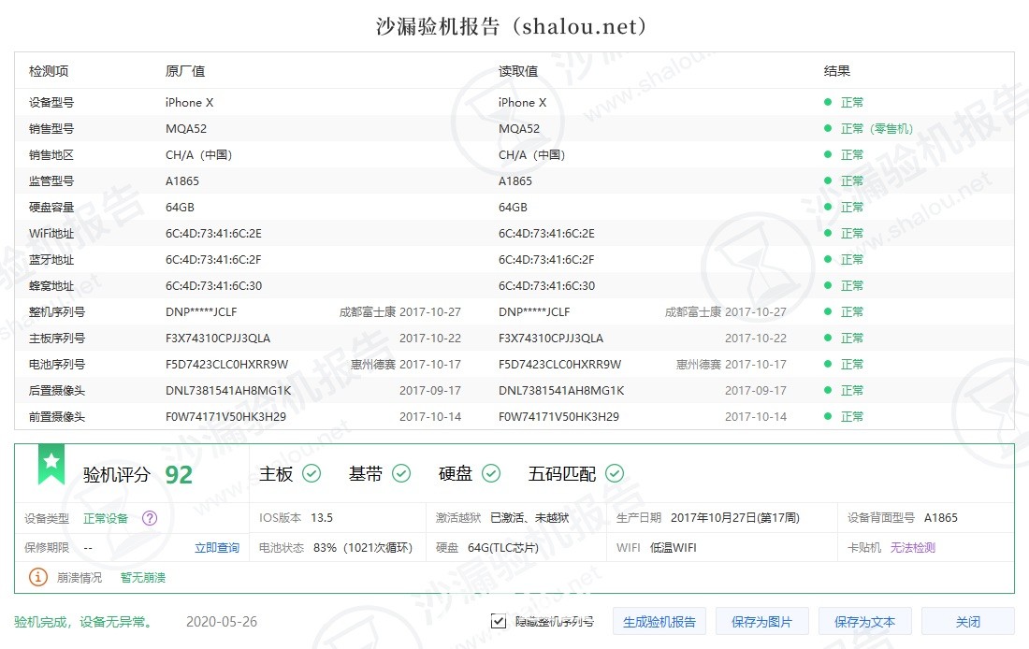Click the orange info icon beside 崩溃情况
The height and width of the screenshot is (649, 1029).
[38, 577]
